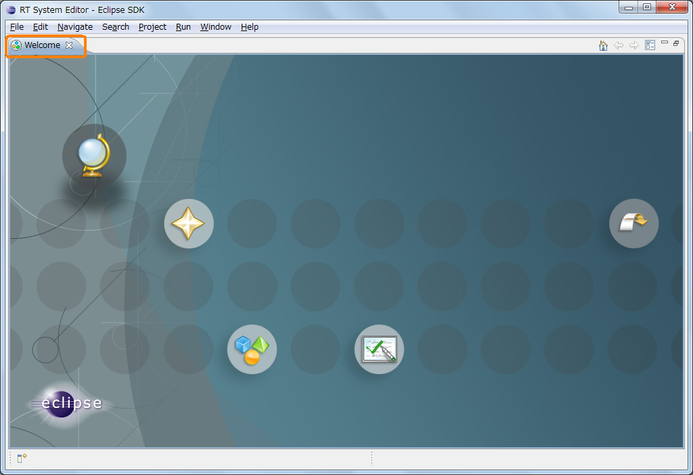Expand the Run menu
The width and height of the screenshot is (693, 475).
183,27
